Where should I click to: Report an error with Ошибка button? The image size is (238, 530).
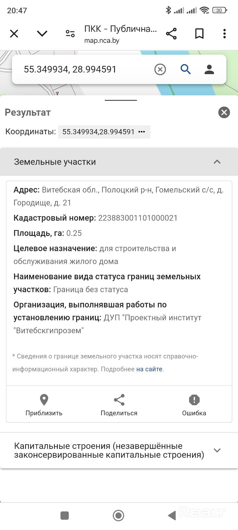point(194,405)
